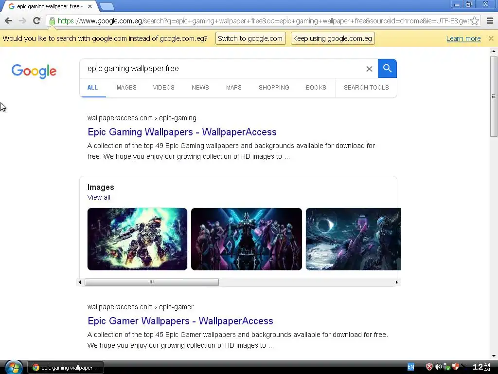
Task: Click wallpaperaccess.com › epic-gaming breadcrumb
Action: click(x=142, y=118)
